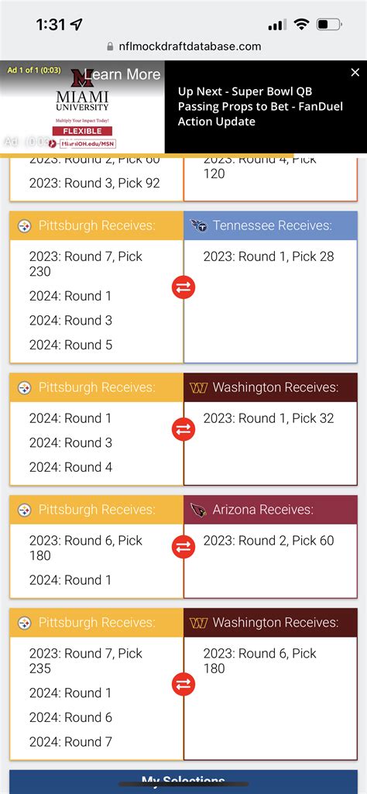The image size is (367, 794).
Task: Tap the 2023 Round 2, Pick 60 Arizona entry
Action: (x=269, y=540)
